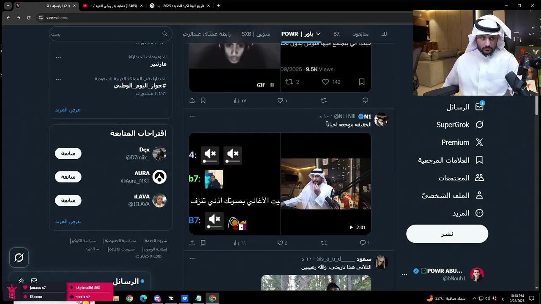Open Dropbox from the taskbar
Screen dimensions: 541x304
(x=185, y=299)
